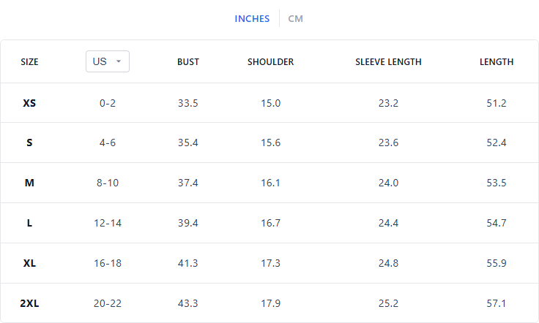Switch to the INCHES unit tab
Screen dimensions: 539x323
tap(252, 18)
